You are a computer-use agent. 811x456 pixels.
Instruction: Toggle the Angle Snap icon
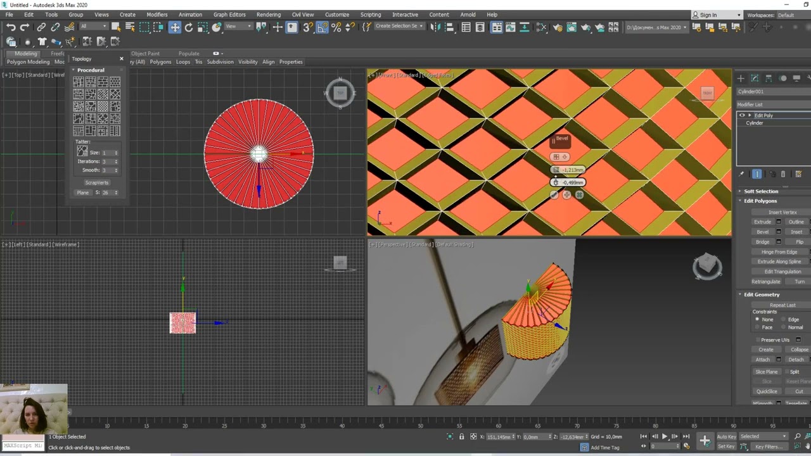[322, 27]
